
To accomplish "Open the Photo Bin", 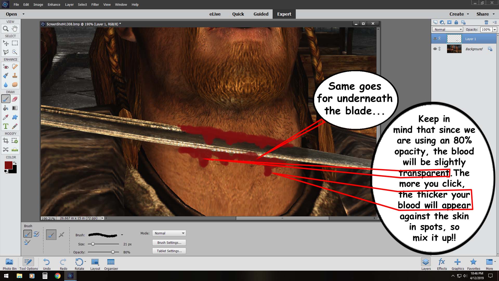I will [x=10, y=264].
